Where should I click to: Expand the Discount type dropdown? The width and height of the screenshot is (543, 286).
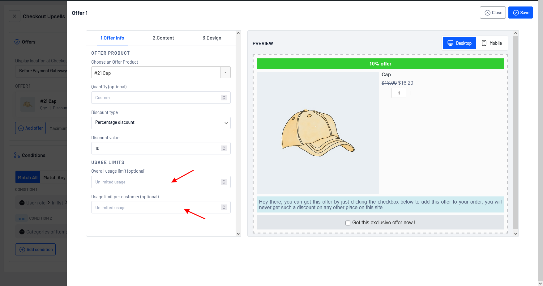coord(161,123)
